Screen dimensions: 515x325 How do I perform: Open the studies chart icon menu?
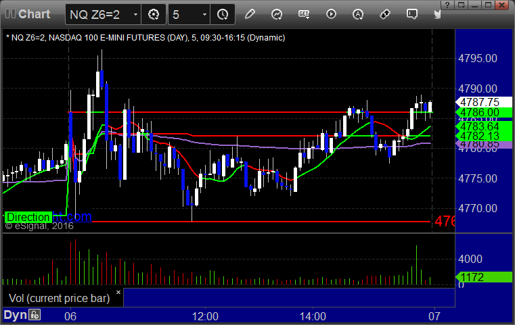point(277,14)
